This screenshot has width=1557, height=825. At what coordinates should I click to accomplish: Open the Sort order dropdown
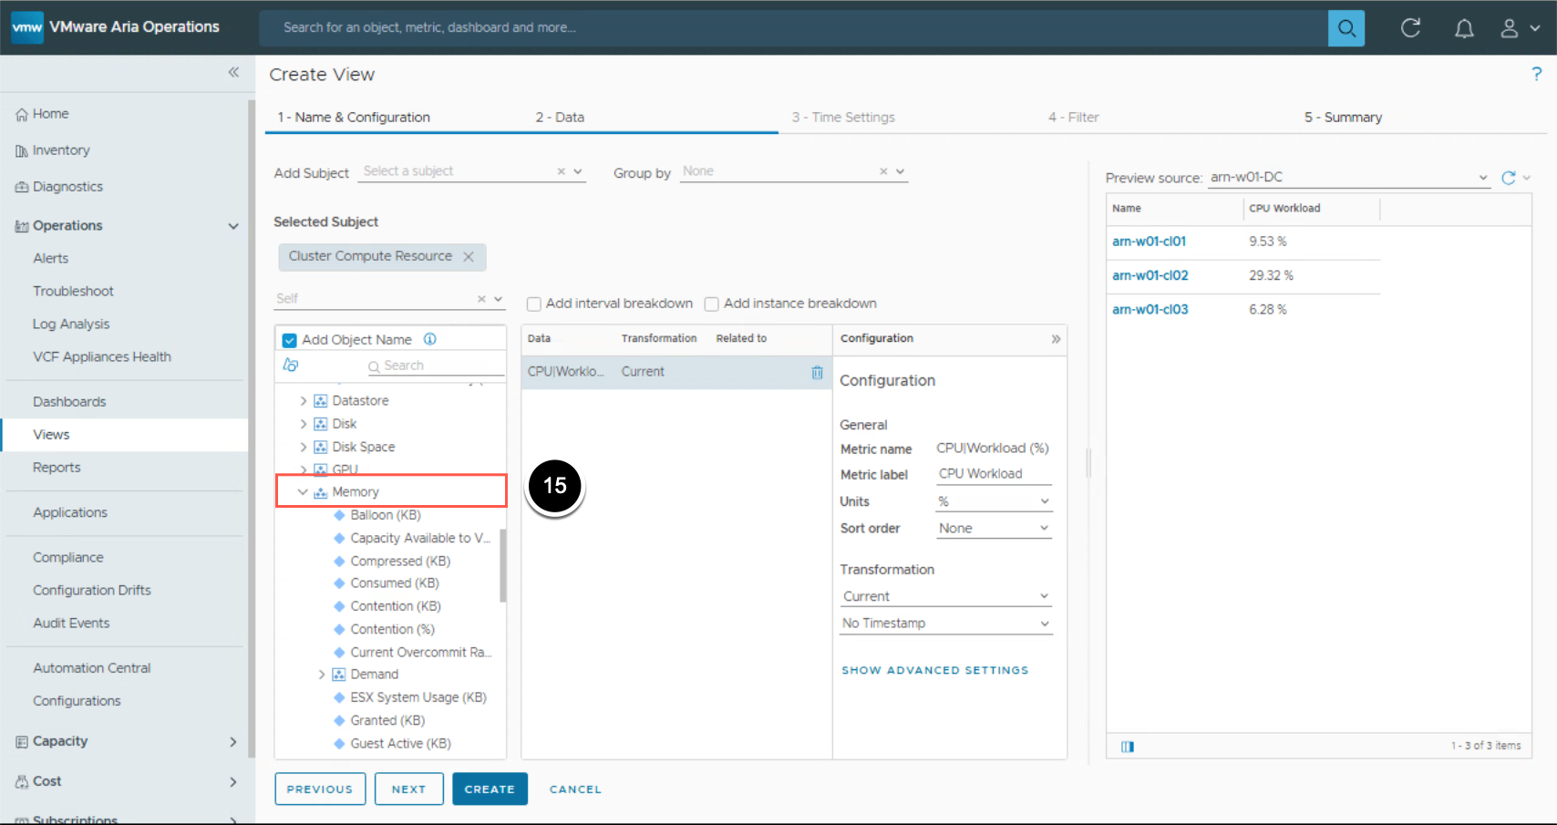pos(994,529)
